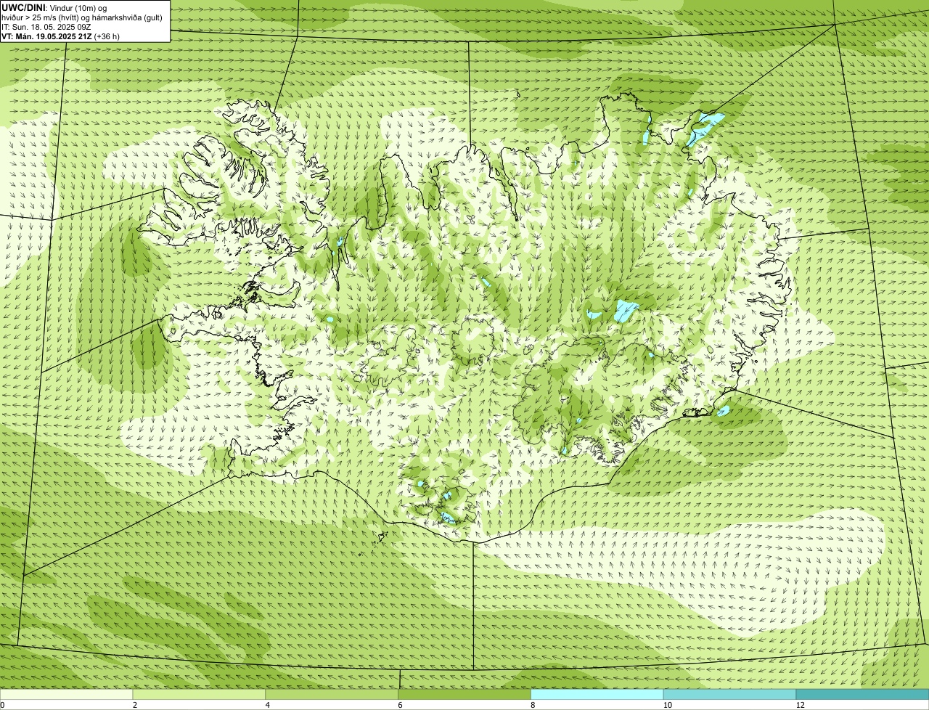
Task: Click the teal legend segment above 12
Action: coord(863,694)
